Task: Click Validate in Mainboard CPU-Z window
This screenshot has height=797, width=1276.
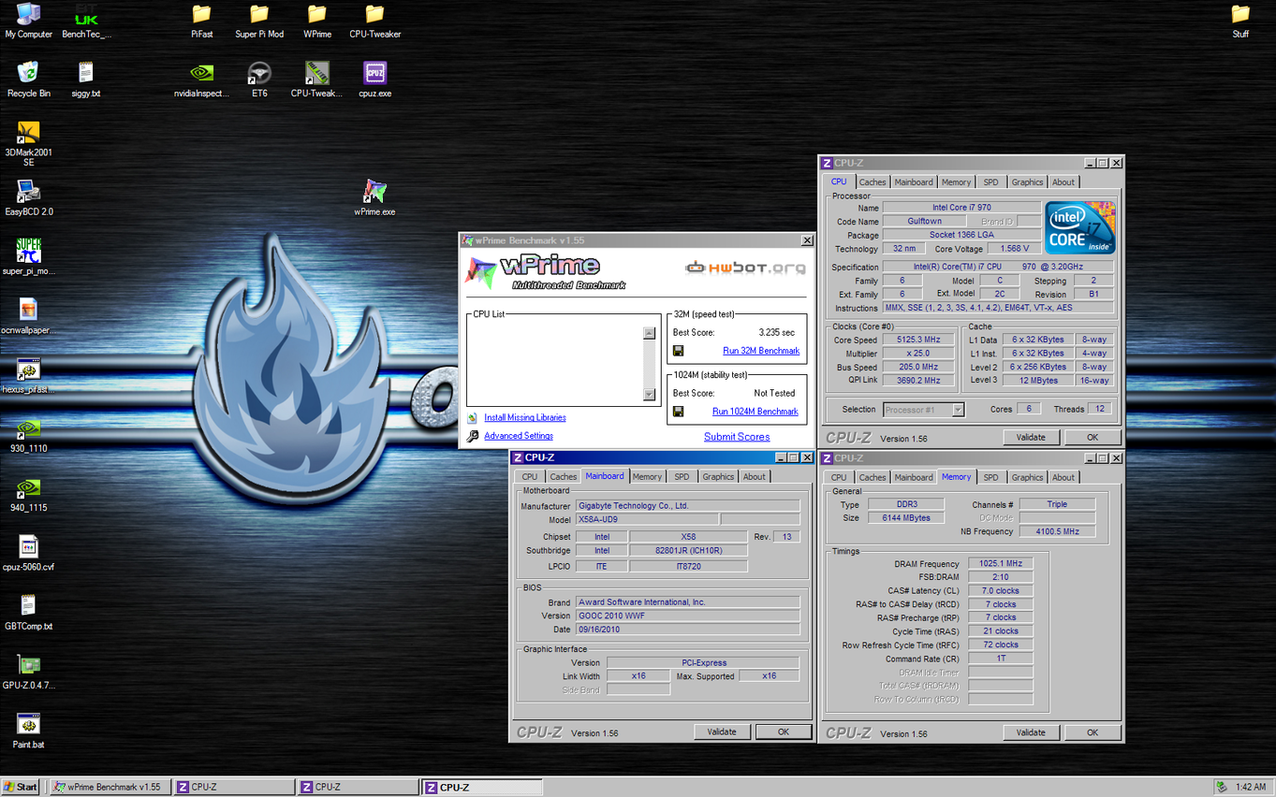Action: (722, 732)
